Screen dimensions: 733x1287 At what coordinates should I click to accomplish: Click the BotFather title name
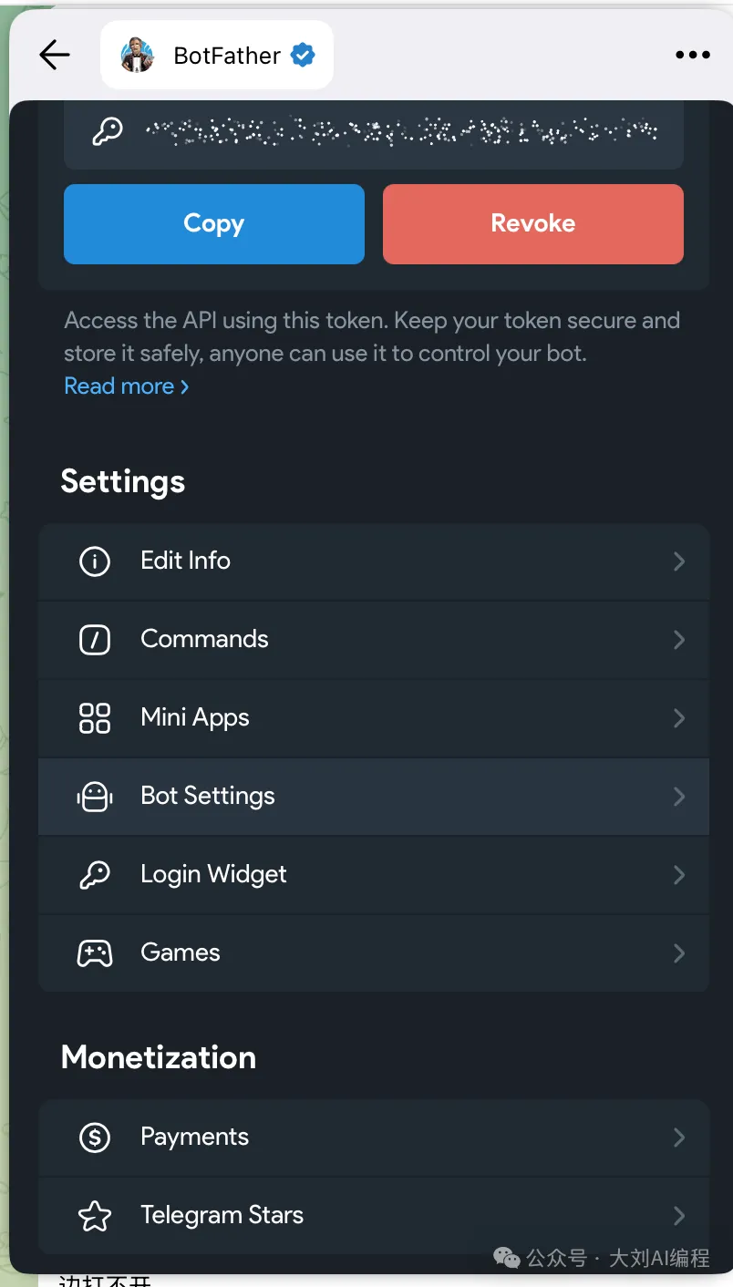(x=227, y=56)
